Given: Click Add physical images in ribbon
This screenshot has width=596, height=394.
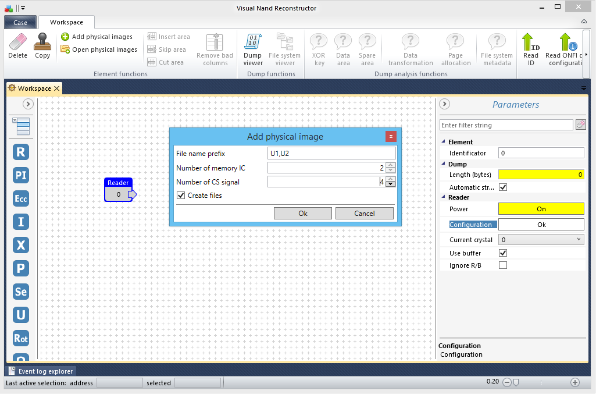Looking at the screenshot, I should (97, 37).
